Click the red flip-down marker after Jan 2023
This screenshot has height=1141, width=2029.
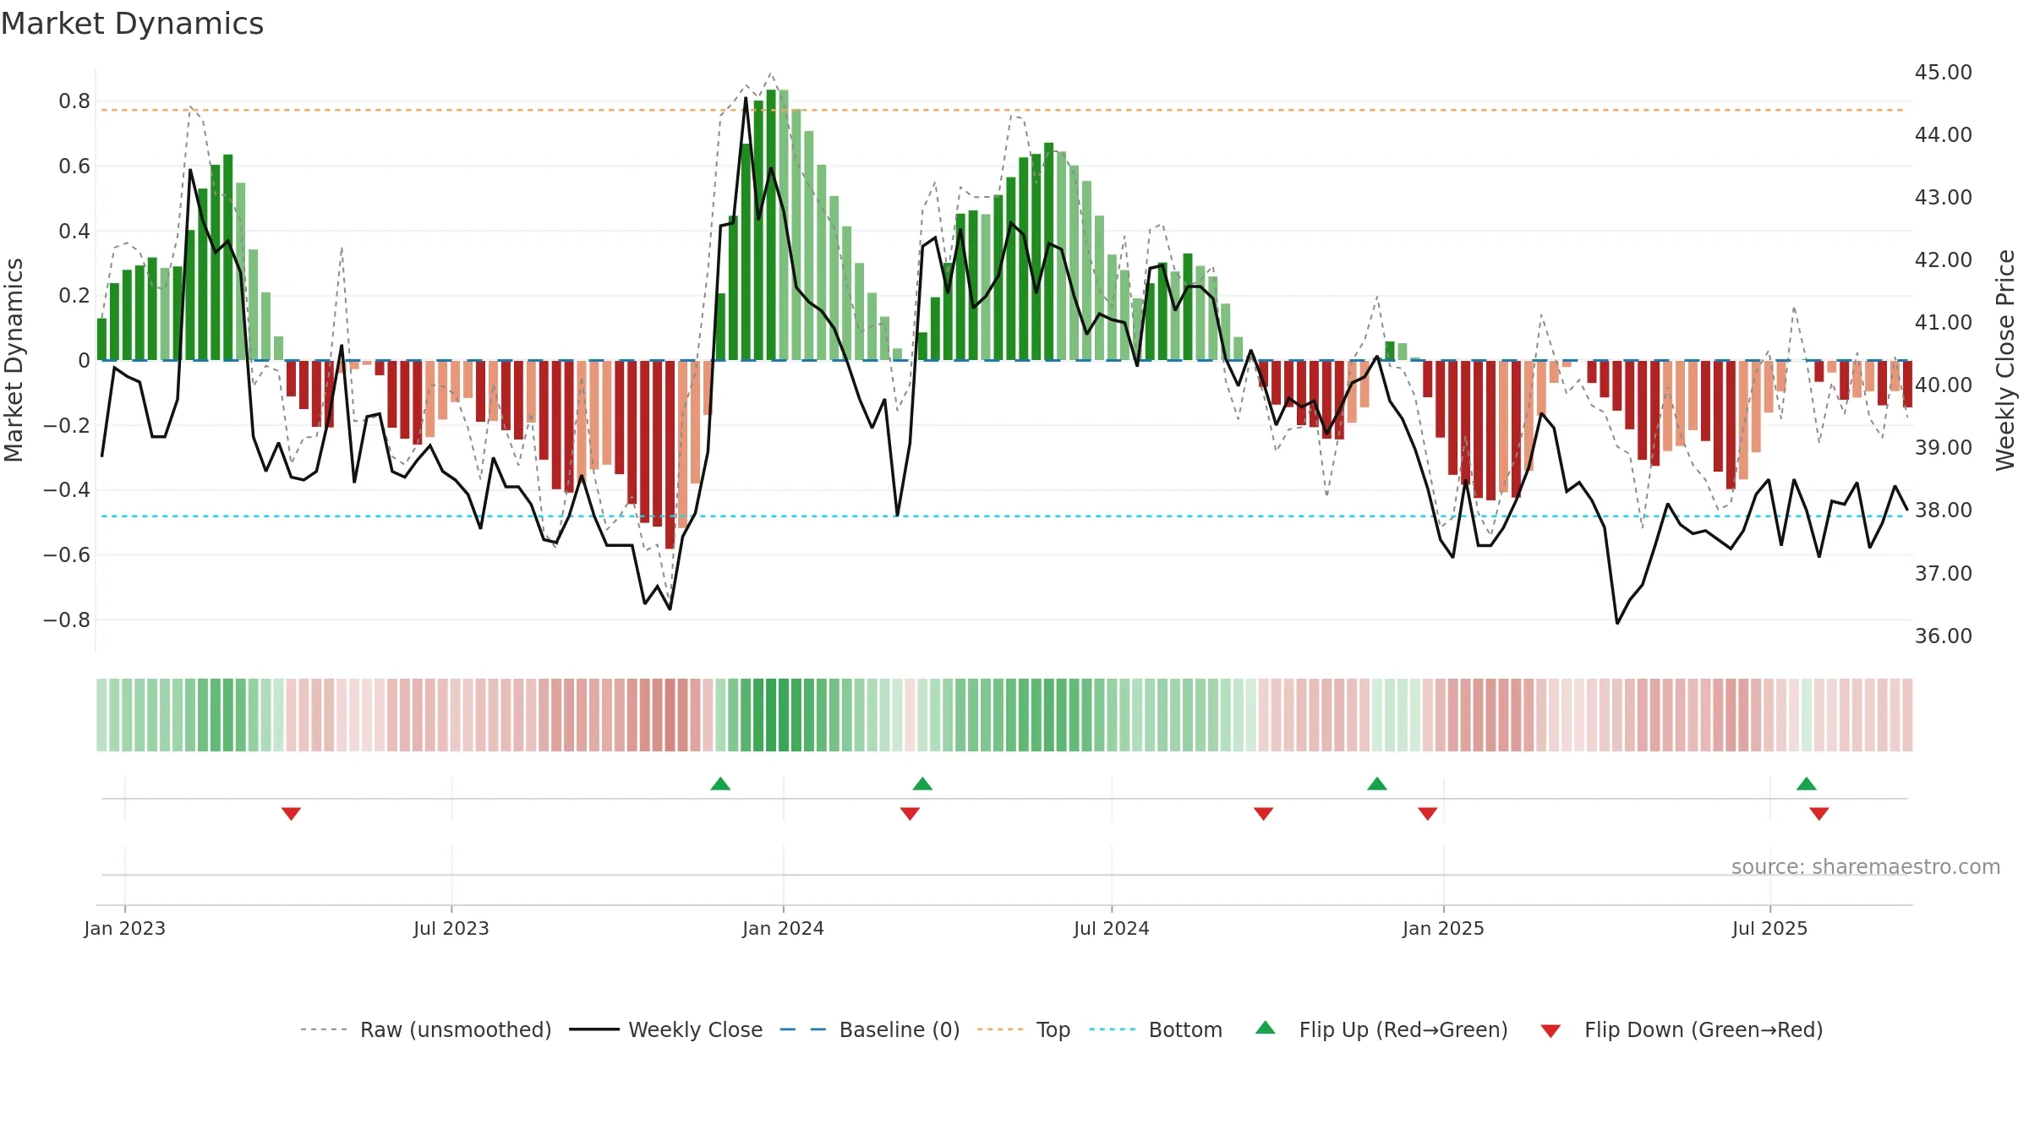291,814
